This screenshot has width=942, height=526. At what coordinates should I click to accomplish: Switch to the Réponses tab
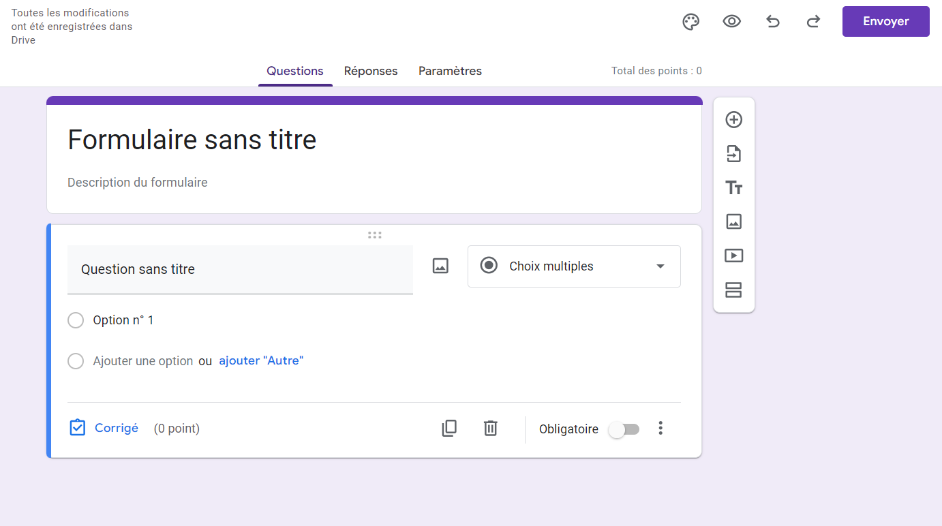click(371, 71)
